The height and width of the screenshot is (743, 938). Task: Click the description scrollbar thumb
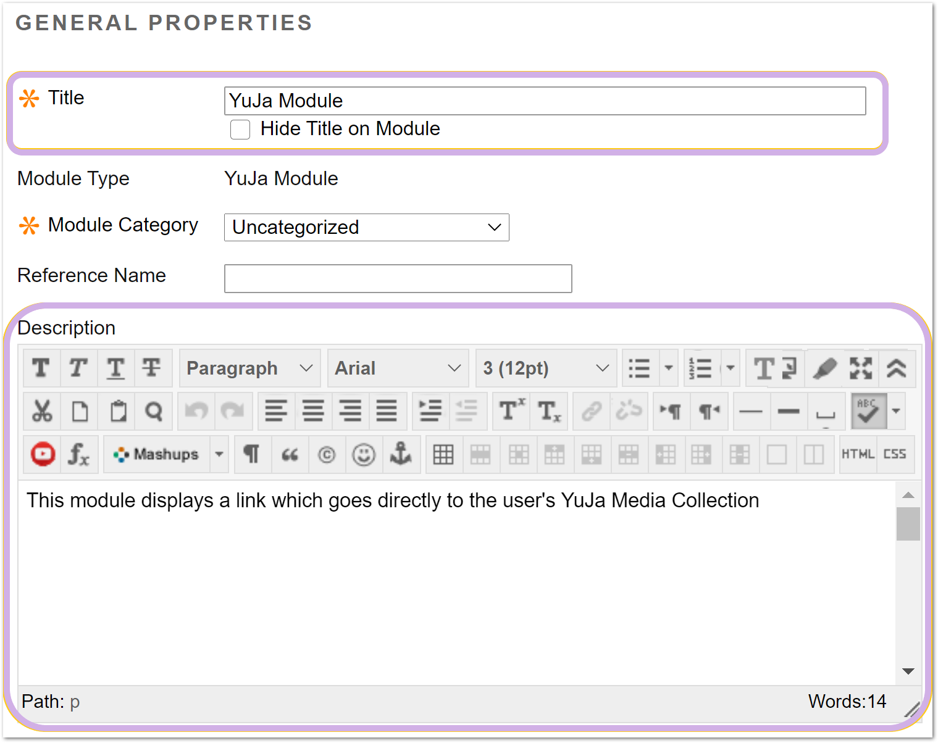[908, 524]
